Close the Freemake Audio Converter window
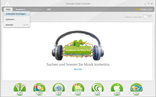This screenshot has height=97, width=156. [x=152, y=4]
